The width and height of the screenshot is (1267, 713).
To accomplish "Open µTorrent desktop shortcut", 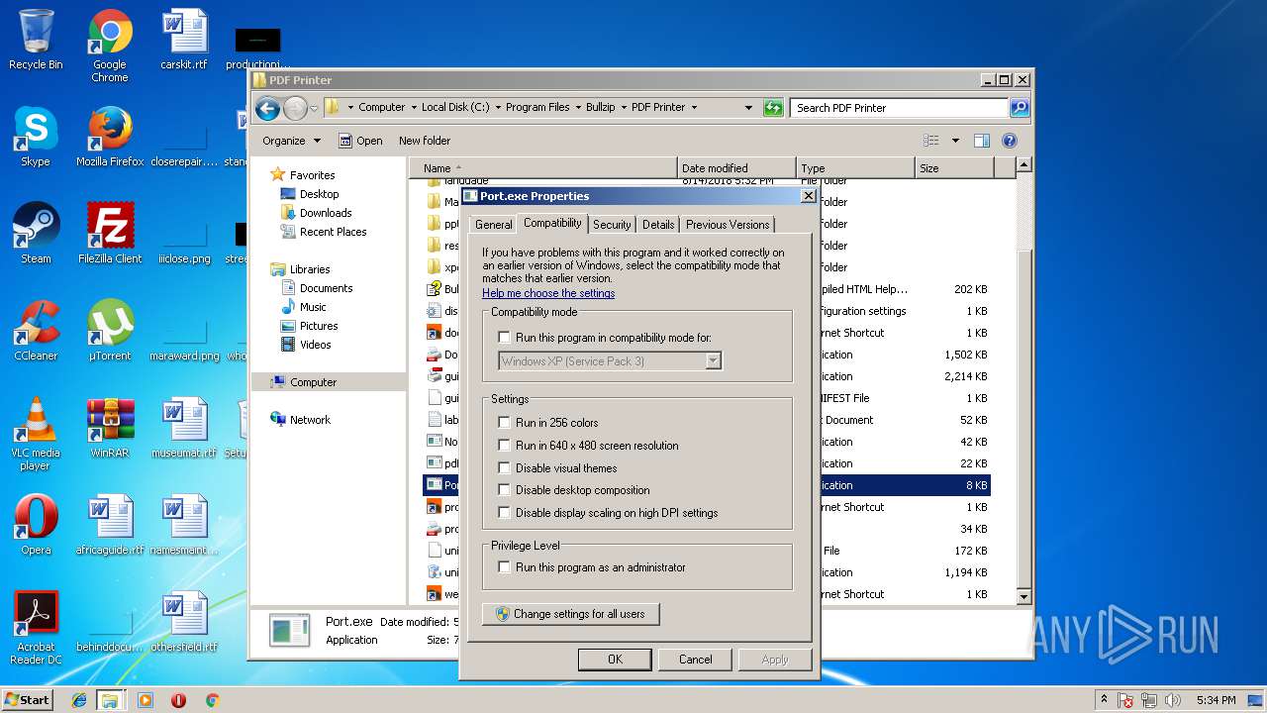I will tap(110, 331).
